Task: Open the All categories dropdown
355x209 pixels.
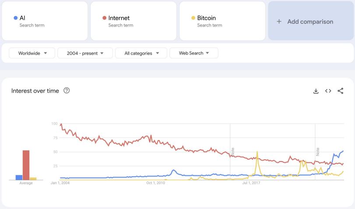Action: 141,53
